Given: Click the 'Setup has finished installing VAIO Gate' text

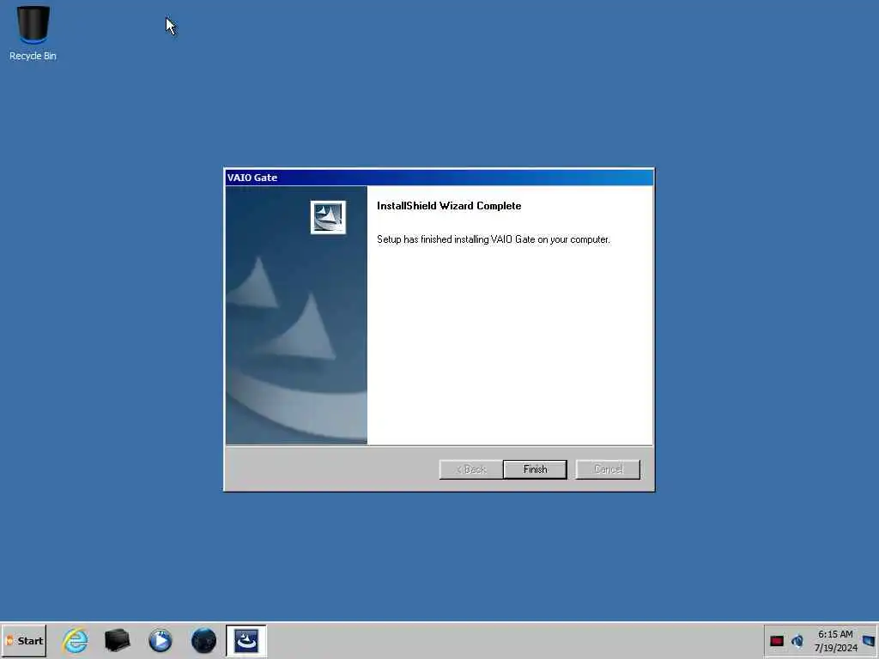Looking at the screenshot, I should click(x=494, y=239).
